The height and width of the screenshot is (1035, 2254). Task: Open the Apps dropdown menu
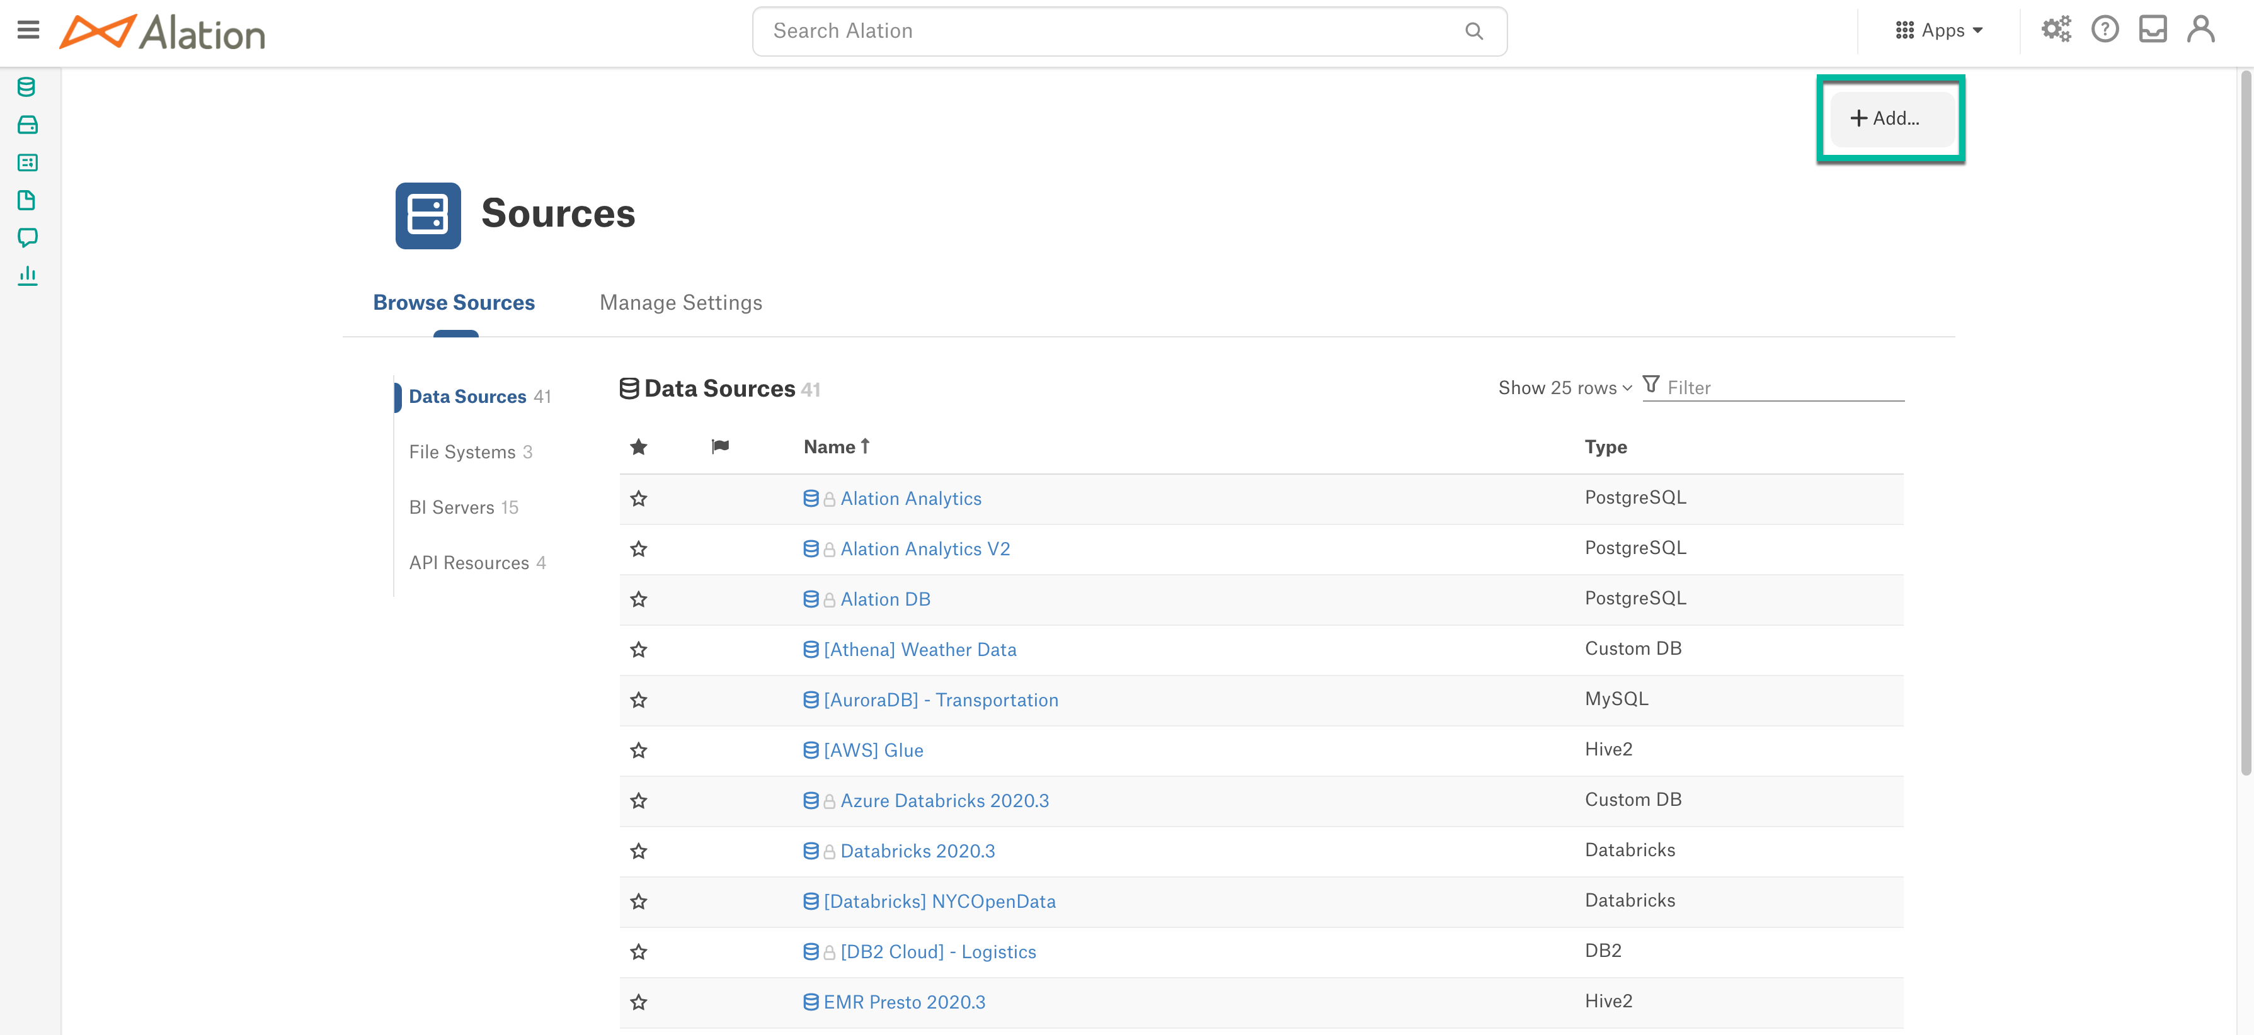click(1938, 31)
